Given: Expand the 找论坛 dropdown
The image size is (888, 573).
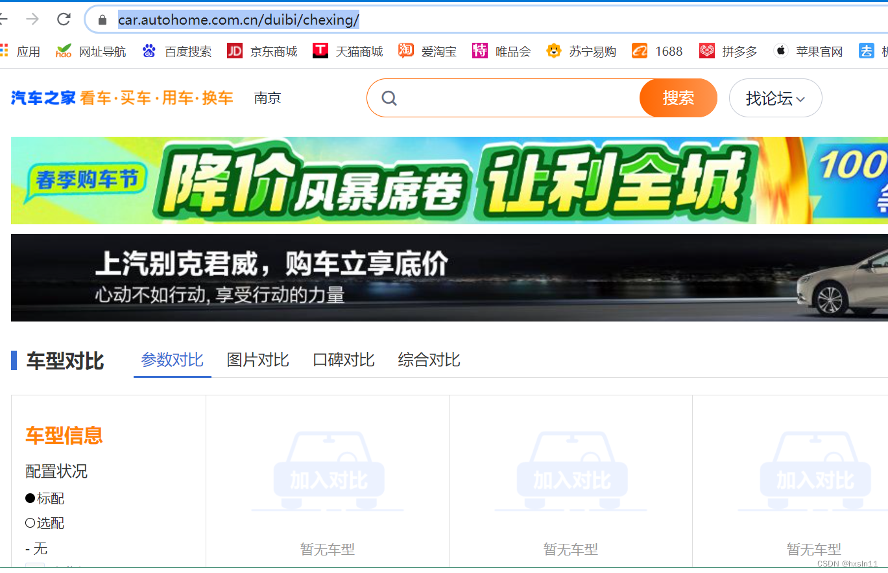Looking at the screenshot, I should coord(776,98).
